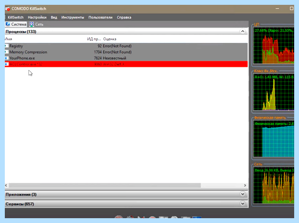Click the horizontal scrollbar thumb
Image resolution: width=299 pixels, height=223 pixels.
105,185
